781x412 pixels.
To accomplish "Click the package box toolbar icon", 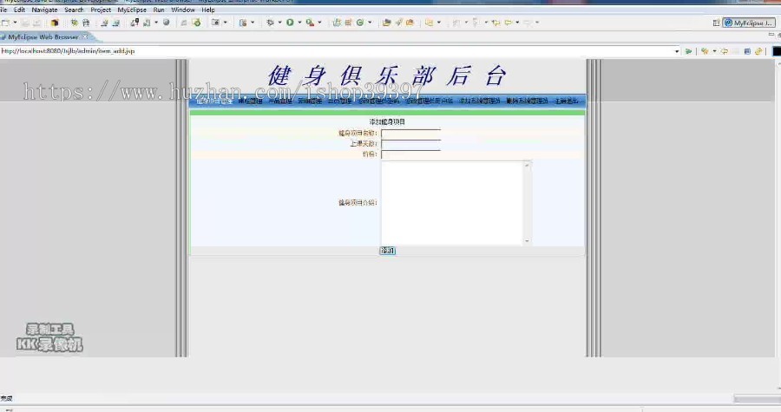I will (x=55, y=23).
